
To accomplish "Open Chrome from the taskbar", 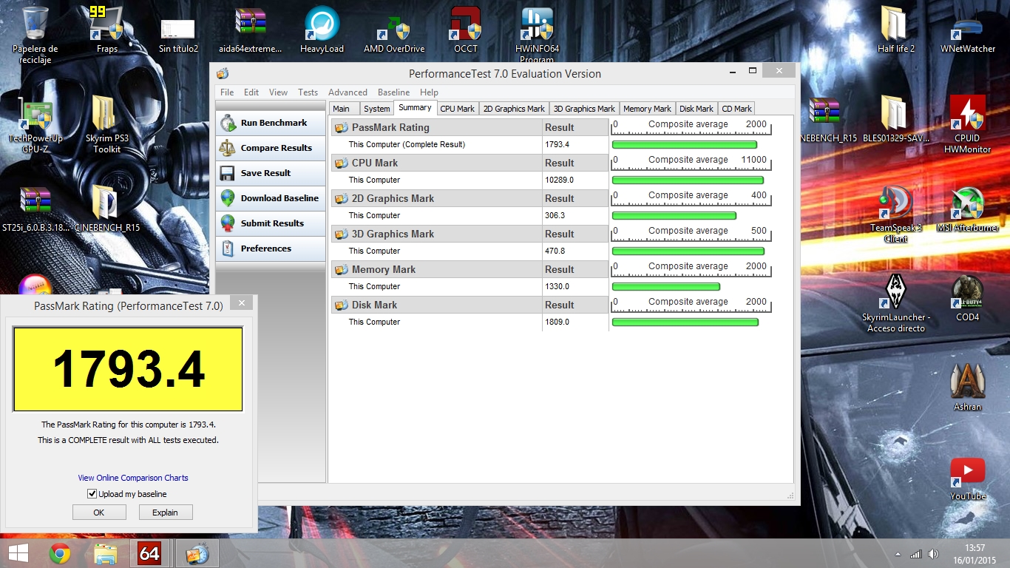I will (60, 553).
